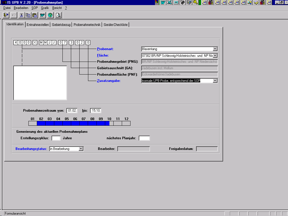
Task: Open the Probenahmetechnik tab
Action: [x=87, y=25]
